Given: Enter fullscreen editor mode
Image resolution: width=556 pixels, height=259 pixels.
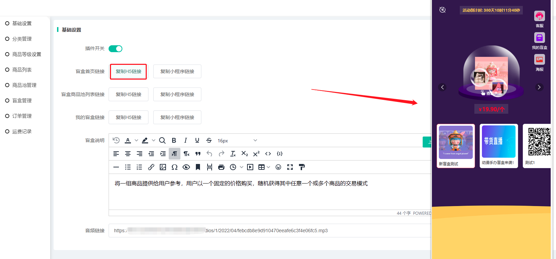Looking at the screenshot, I should click(x=290, y=167).
